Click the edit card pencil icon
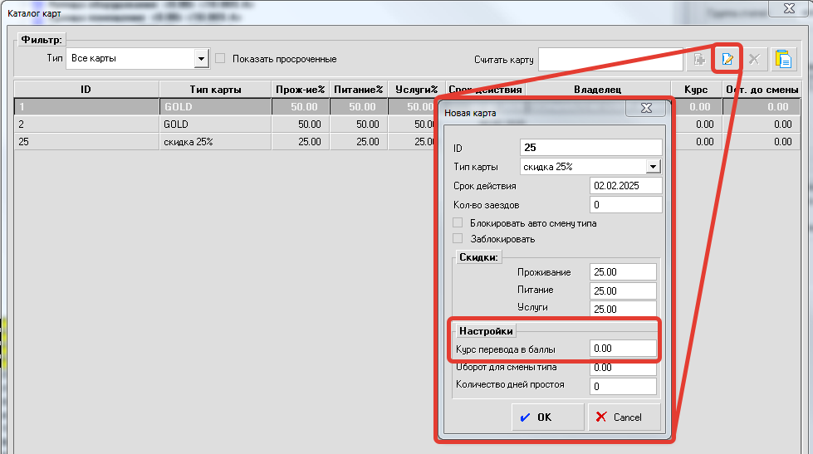This screenshot has width=813, height=454. coord(727,59)
